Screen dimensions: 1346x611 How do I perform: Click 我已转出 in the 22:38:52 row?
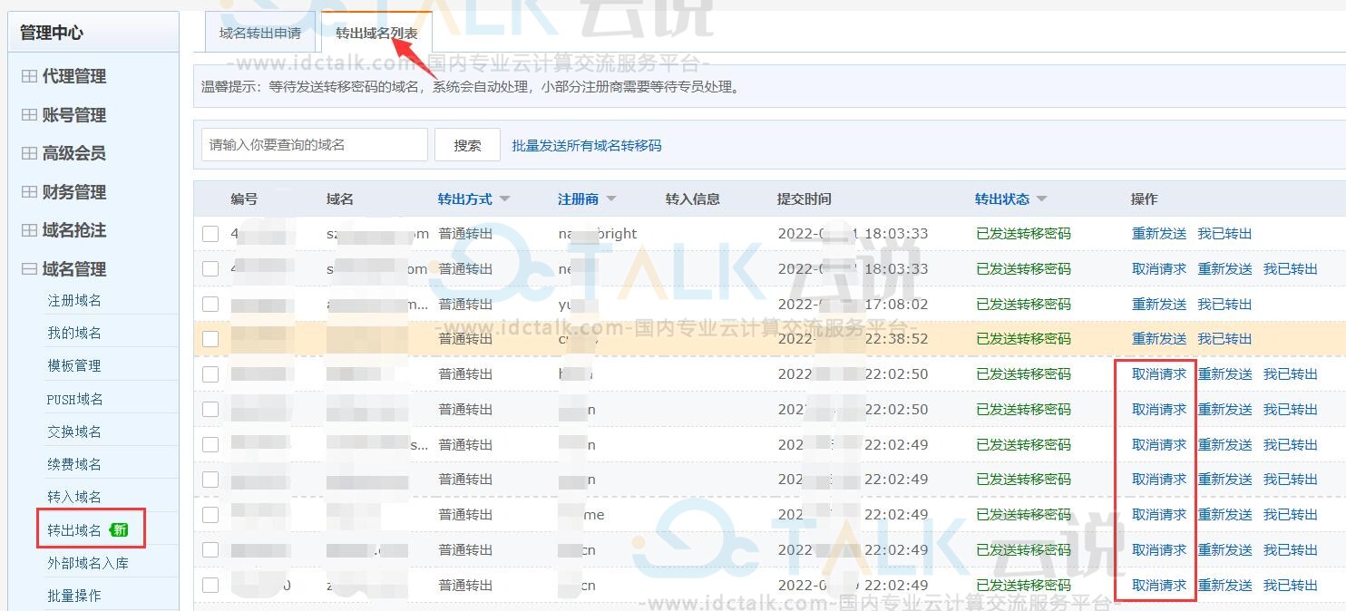tap(1224, 338)
